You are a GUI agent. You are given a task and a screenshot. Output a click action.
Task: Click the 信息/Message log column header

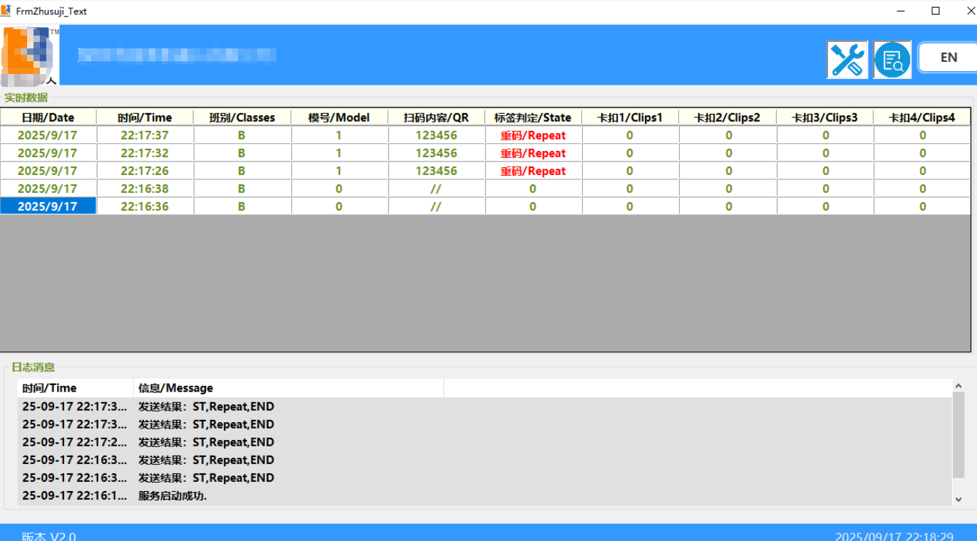pos(175,388)
